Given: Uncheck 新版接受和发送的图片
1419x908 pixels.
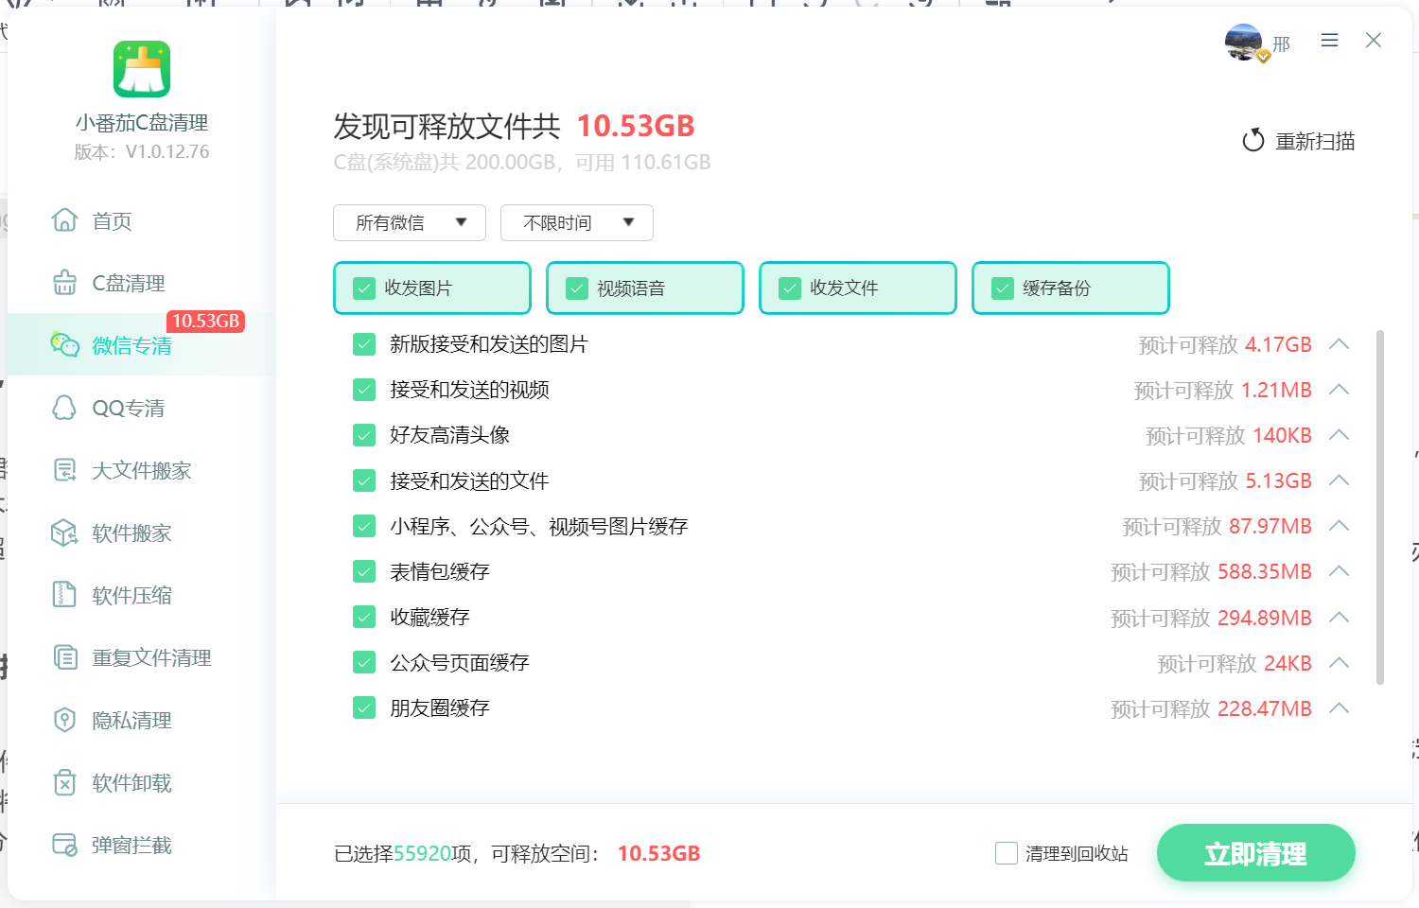Looking at the screenshot, I should 364,344.
